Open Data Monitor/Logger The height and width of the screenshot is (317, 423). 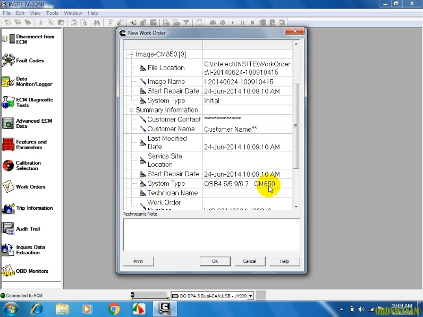click(x=27, y=81)
